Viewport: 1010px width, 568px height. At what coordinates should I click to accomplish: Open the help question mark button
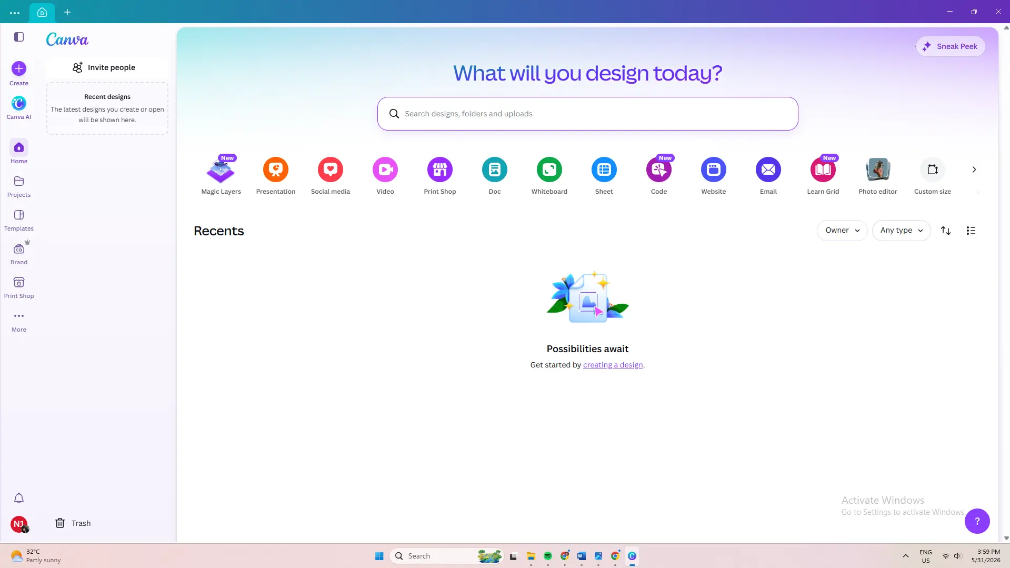coord(977,521)
